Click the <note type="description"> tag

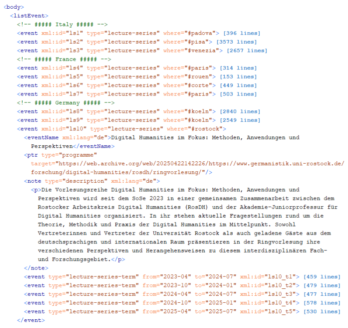pos(92,181)
